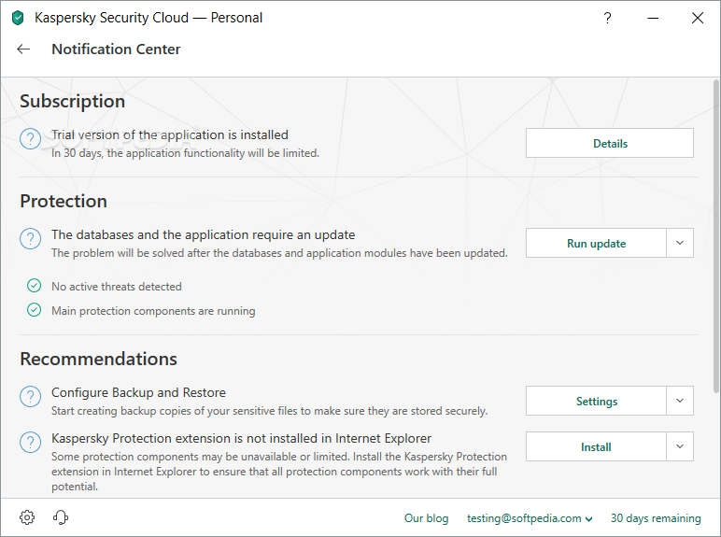The height and width of the screenshot is (537, 721).
Task: Click the 'No active threats detected' text
Action: point(117,287)
